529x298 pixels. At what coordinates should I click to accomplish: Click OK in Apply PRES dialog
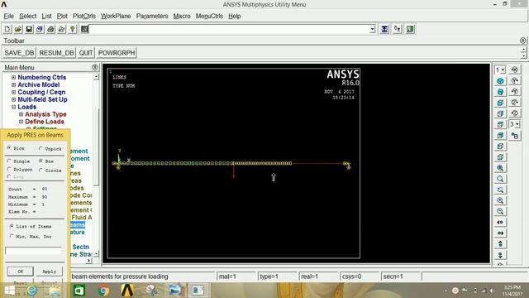[20, 272]
